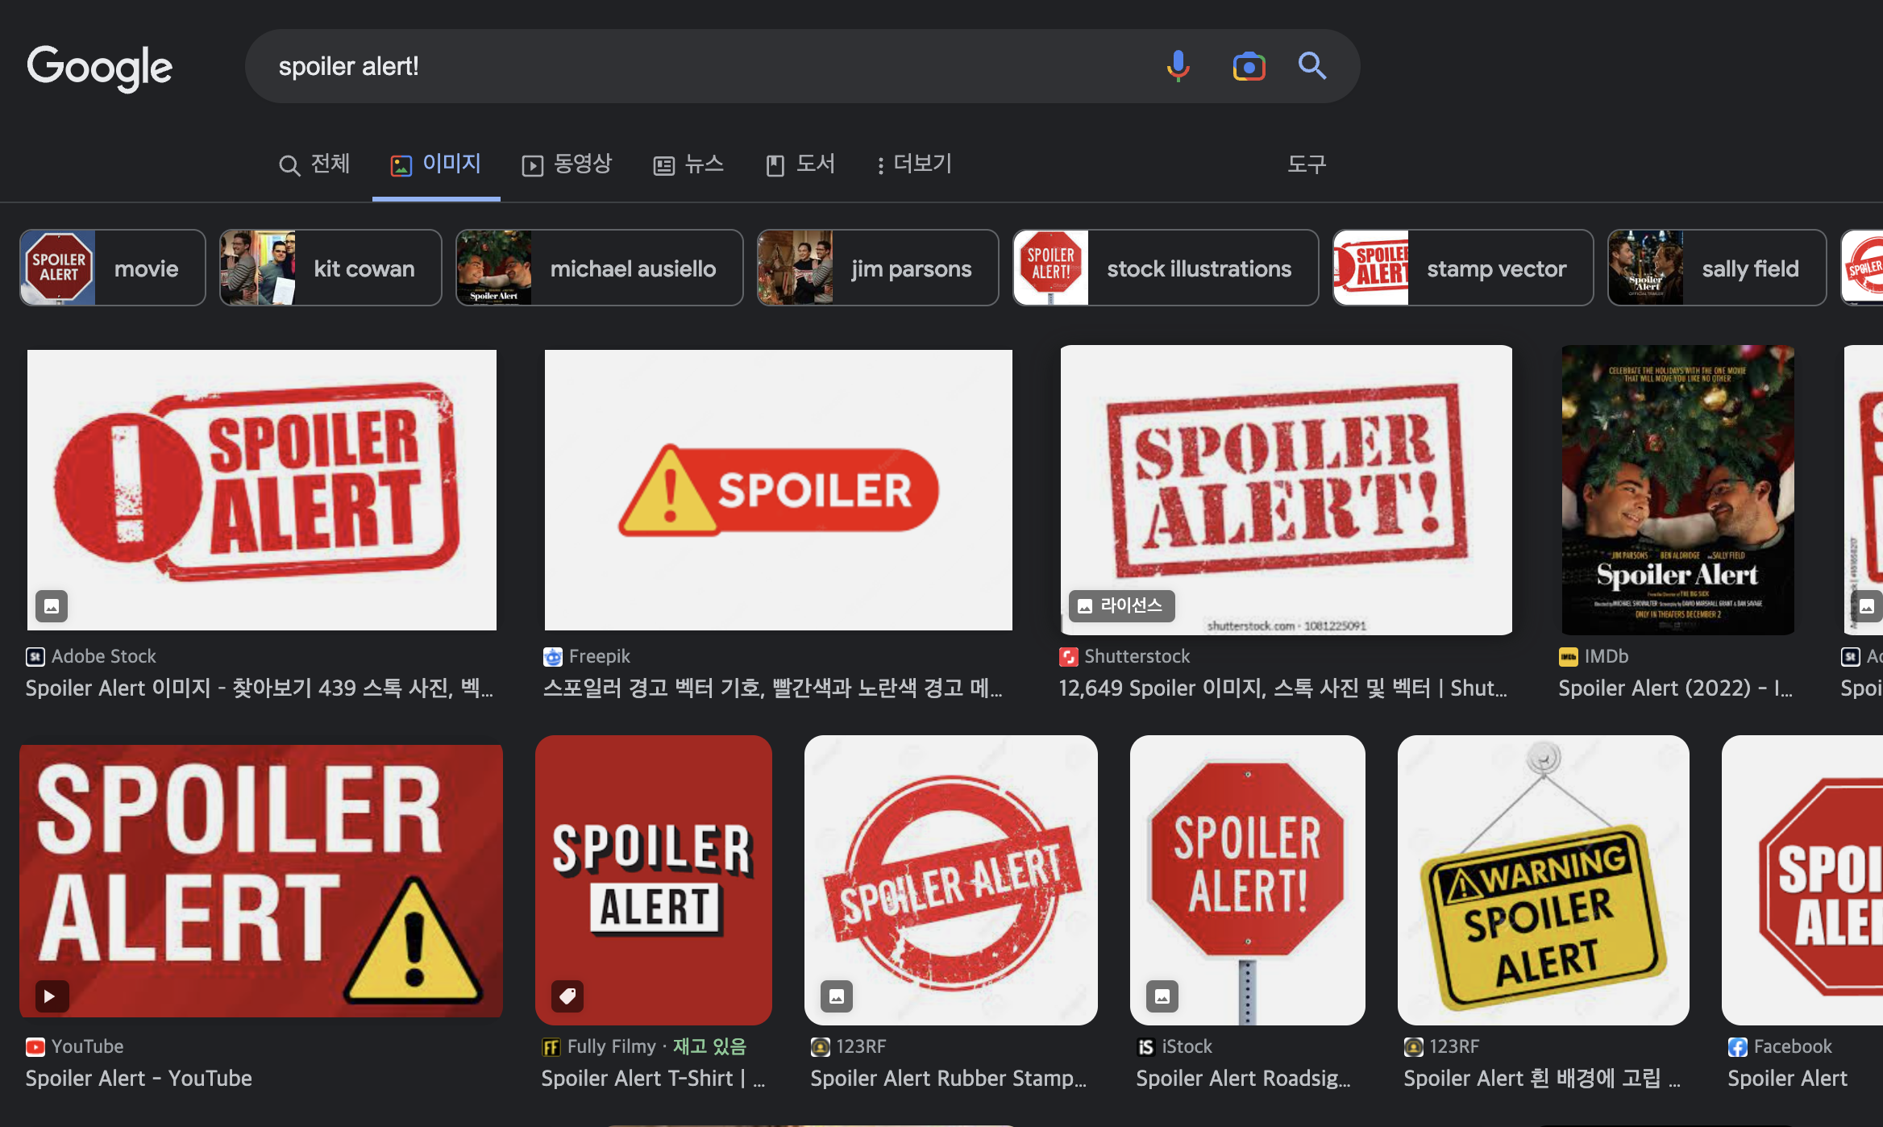Open Google Lens camera search

pyautogui.click(x=1249, y=66)
